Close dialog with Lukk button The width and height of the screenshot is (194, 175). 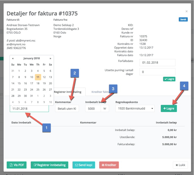(x=180, y=165)
